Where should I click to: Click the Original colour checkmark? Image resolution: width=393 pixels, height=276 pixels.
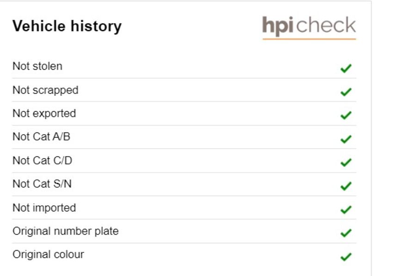pyautogui.click(x=346, y=257)
